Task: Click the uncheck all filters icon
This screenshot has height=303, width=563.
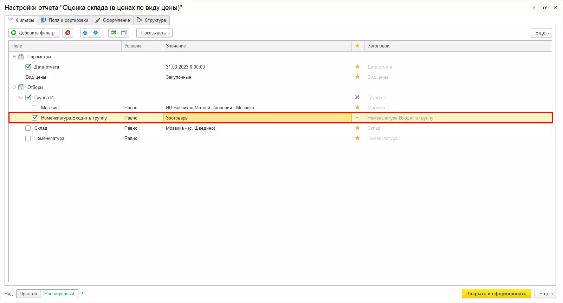Action: tap(124, 33)
